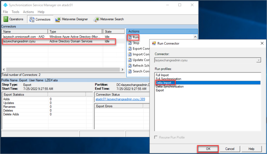Click the Refresh Schema action icon
Viewport: 267px width, 154px height.
130,66
